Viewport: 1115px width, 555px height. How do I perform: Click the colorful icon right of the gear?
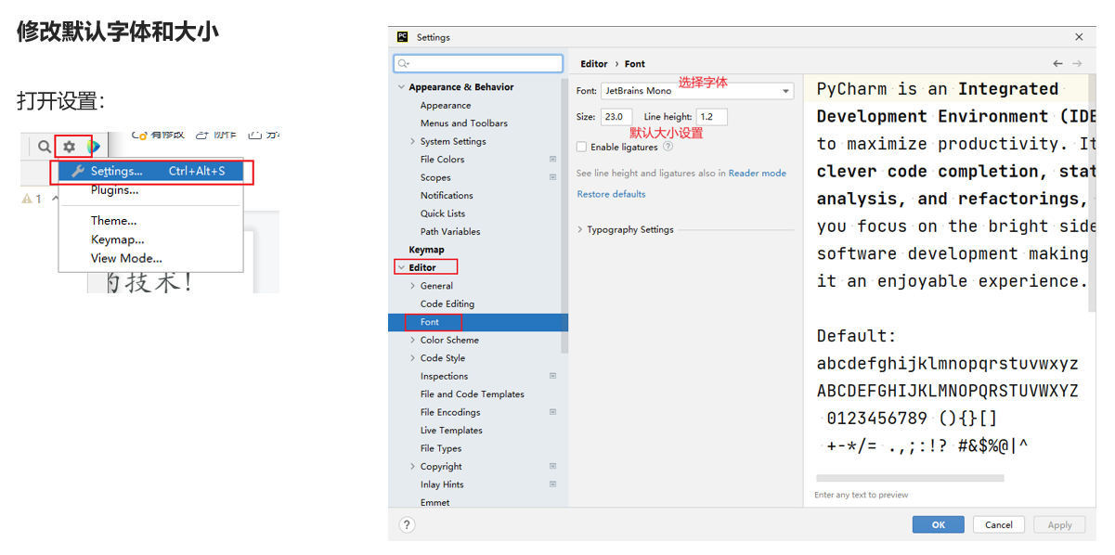[93, 147]
